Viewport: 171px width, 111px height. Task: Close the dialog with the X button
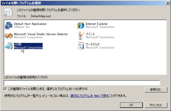(x=167, y=3)
